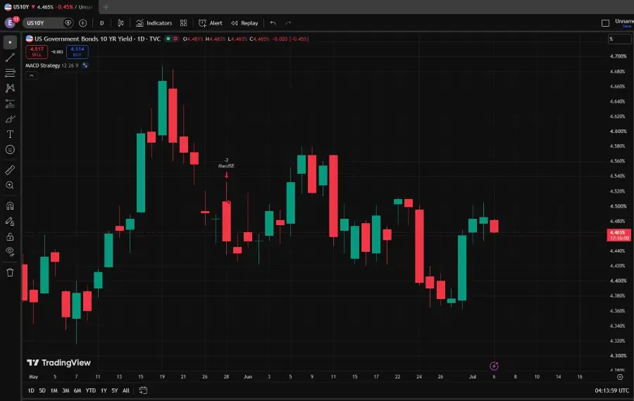Viewport: 634px width, 401px height.
Task: Set range to 3M
Action: coord(66,390)
